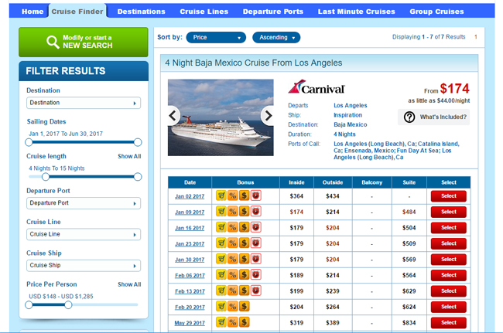Open the Sort by Price dropdown
Viewport: 503px width, 333px height.
[x=216, y=37]
